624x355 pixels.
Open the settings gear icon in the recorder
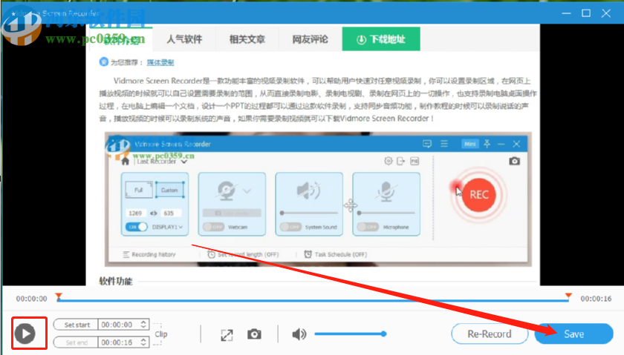[x=389, y=161]
